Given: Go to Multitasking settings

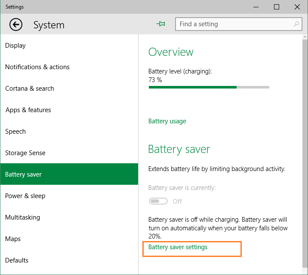Looking at the screenshot, I should pos(22,217).
